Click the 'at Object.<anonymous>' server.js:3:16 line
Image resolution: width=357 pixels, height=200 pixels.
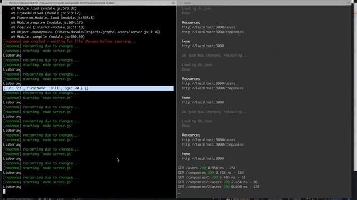(x=85, y=32)
